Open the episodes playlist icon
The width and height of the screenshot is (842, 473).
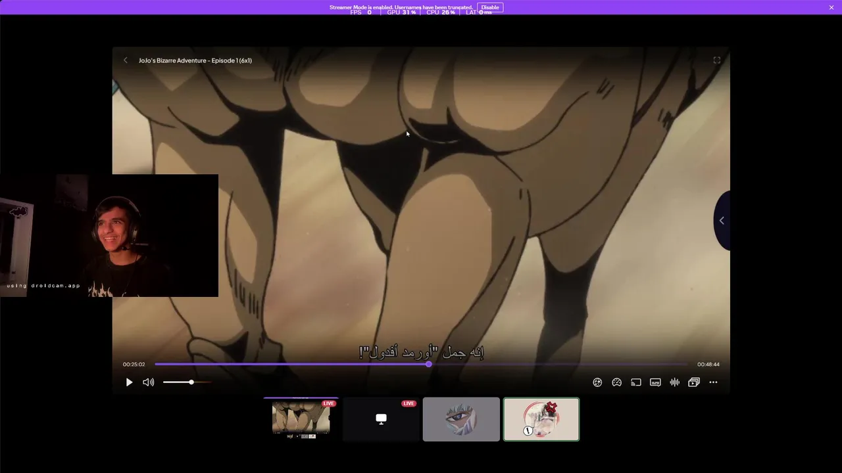tap(694, 382)
